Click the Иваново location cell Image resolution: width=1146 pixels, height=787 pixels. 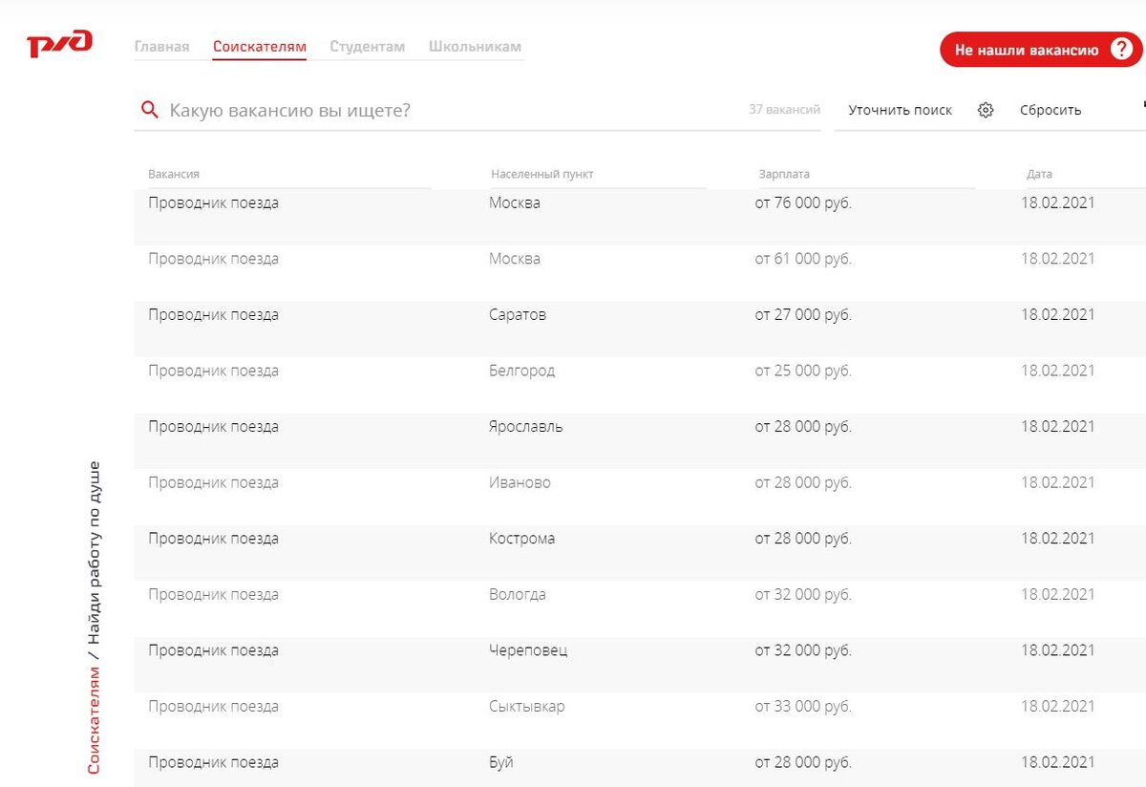click(x=520, y=482)
